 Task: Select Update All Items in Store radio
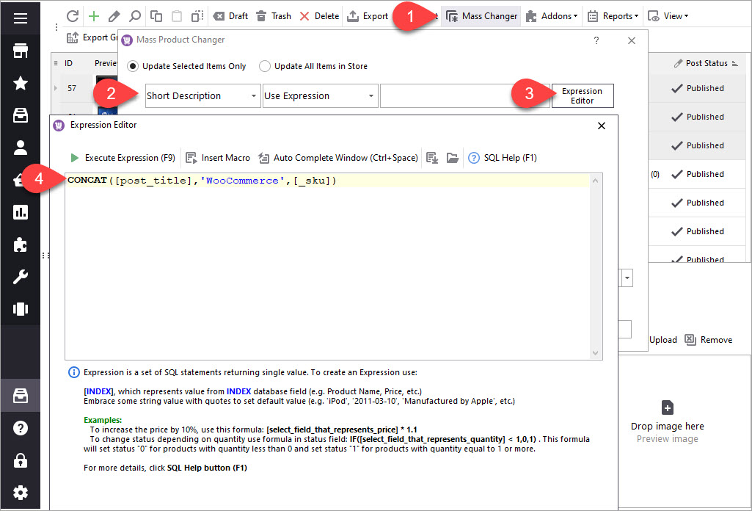[265, 66]
